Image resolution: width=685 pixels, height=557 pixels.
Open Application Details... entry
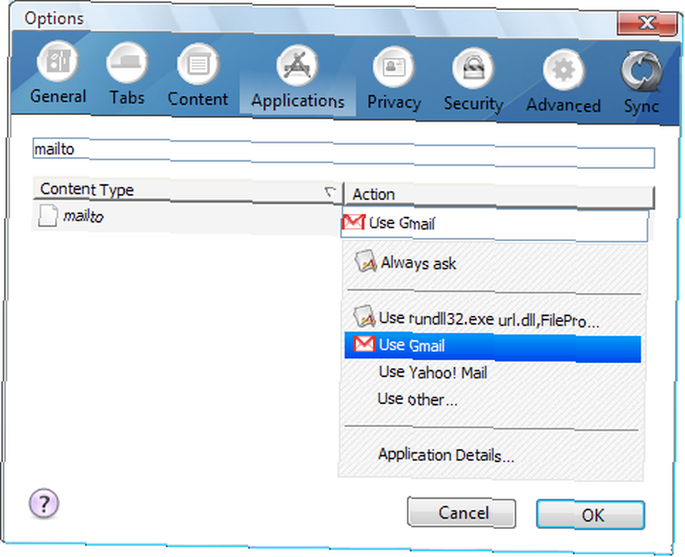coord(493,455)
